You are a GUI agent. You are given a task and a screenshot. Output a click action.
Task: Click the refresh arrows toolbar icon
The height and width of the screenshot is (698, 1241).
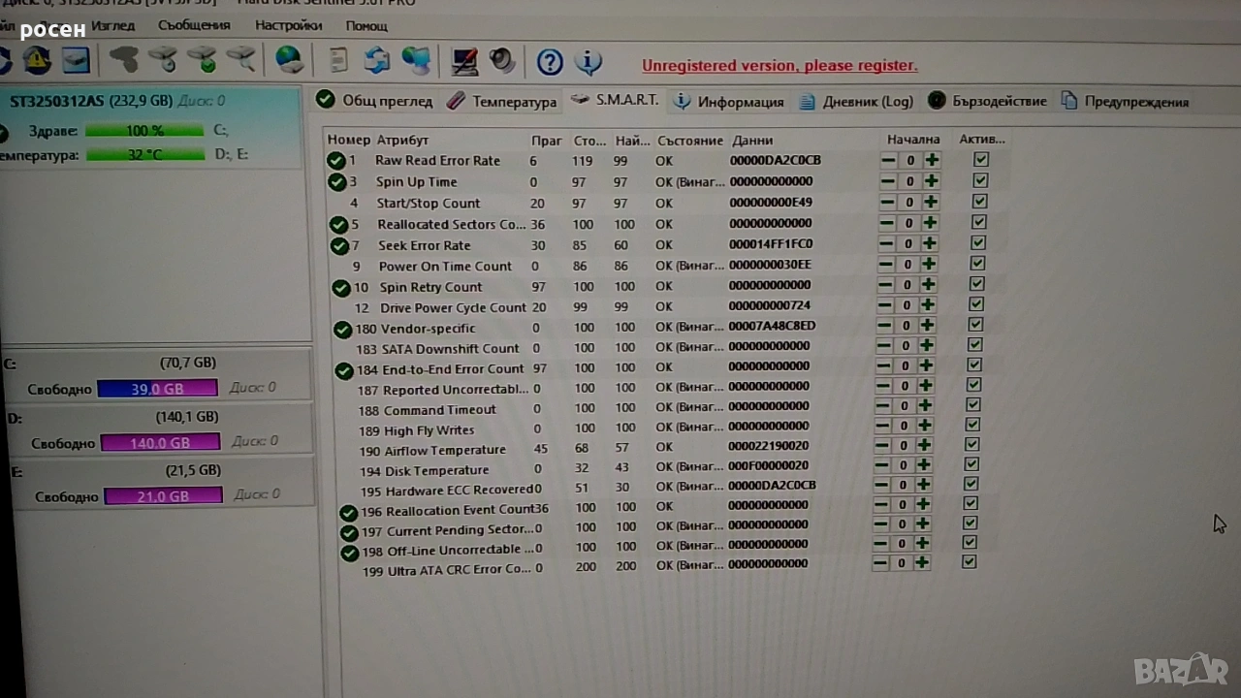click(376, 61)
